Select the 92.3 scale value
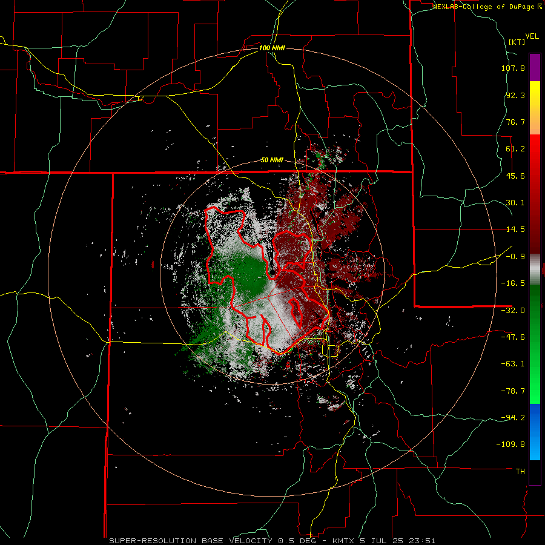Image resolution: width=545 pixels, height=545 pixels. tap(515, 95)
